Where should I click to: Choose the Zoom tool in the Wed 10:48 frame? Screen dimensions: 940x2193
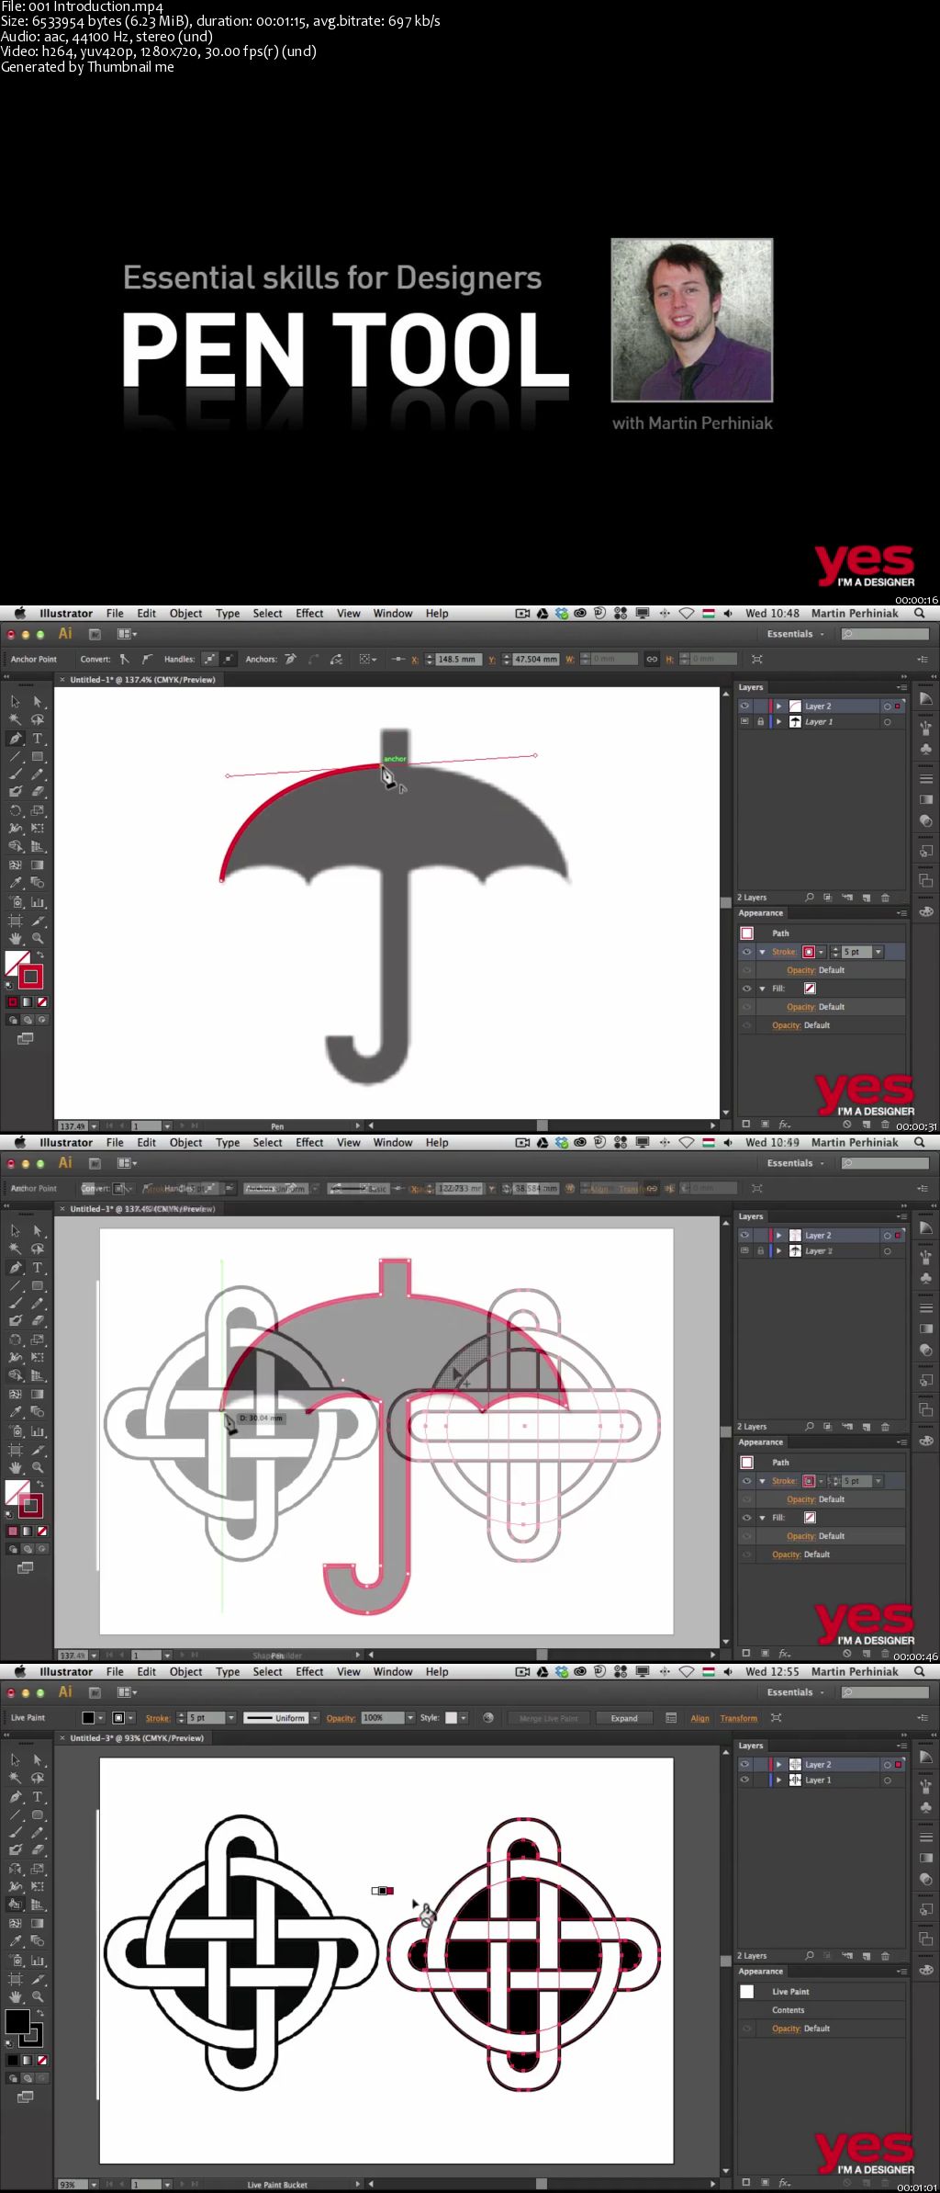point(38,938)
